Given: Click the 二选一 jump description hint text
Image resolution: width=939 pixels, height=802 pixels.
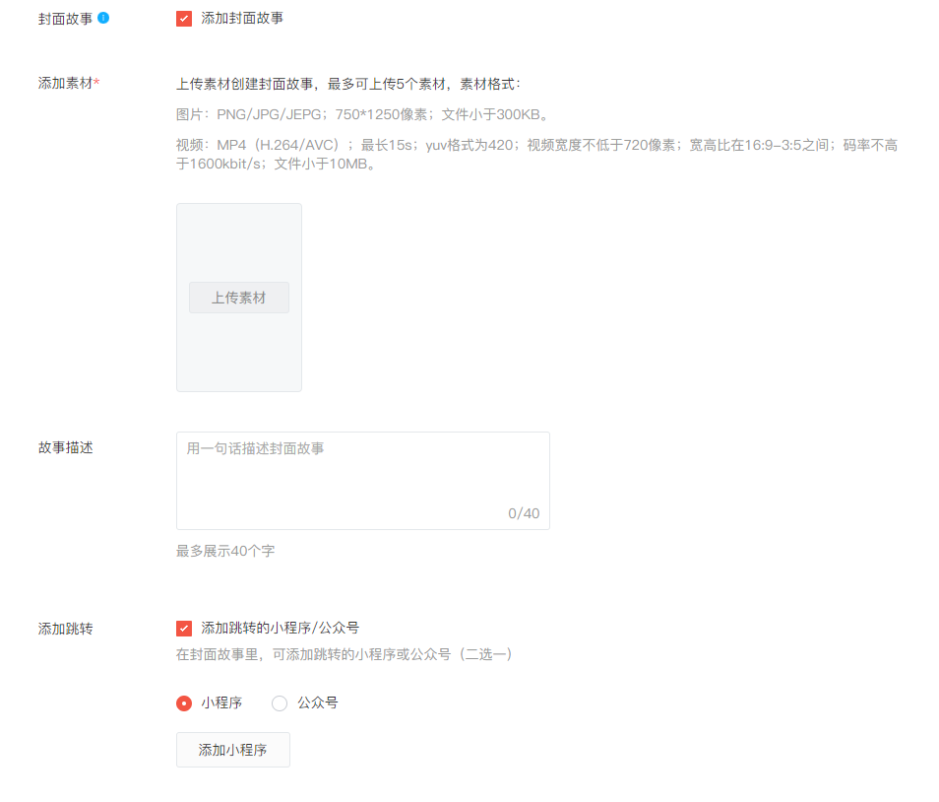Looking at the screenshot, I should [x=344, y=654].
